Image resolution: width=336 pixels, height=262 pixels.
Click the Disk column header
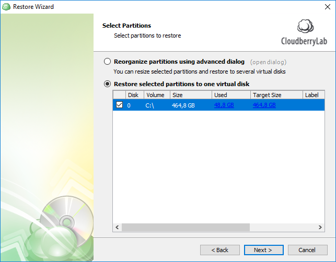(x=135, y=95)
